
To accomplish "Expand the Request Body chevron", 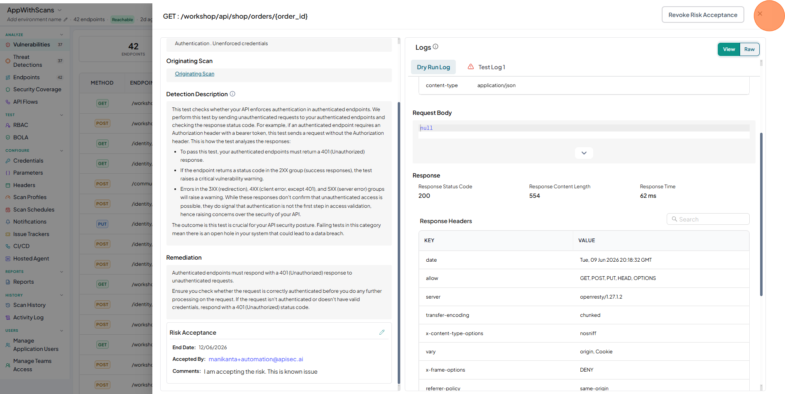I will point(584,153).
